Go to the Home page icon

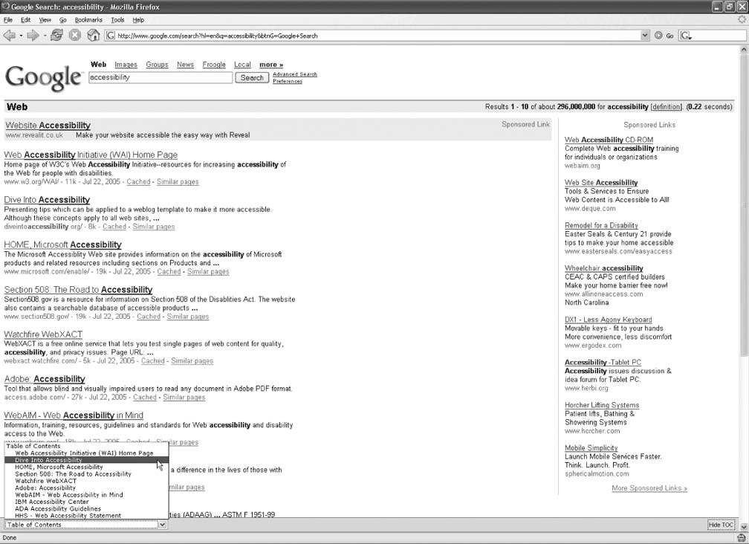pyautogui.click(x=94, y=35)
